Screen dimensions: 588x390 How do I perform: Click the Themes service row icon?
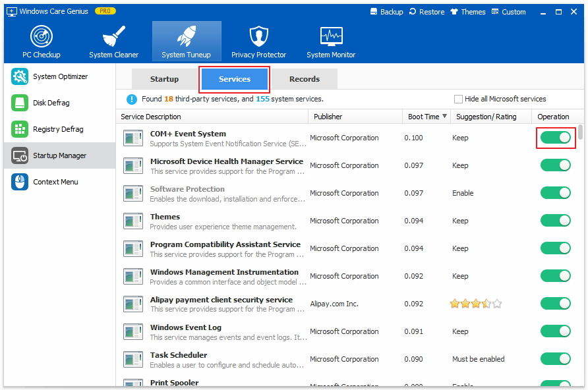pyautogui.click(x=133, y=221)
